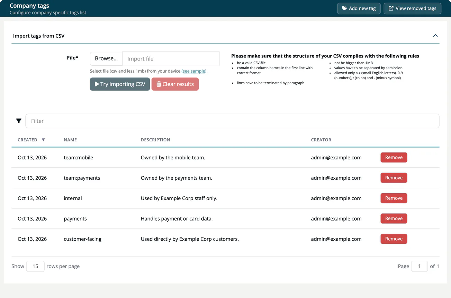The height and width of the screenshot is (298, 451).
Task: Click the Add new tag button
Action: 359,8
